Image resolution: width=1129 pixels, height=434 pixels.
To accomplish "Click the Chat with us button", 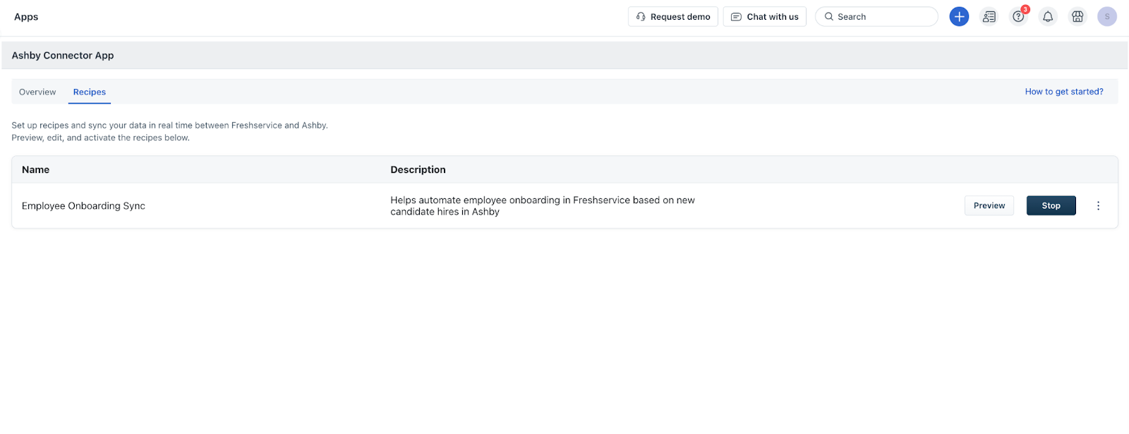I will 765,16.
